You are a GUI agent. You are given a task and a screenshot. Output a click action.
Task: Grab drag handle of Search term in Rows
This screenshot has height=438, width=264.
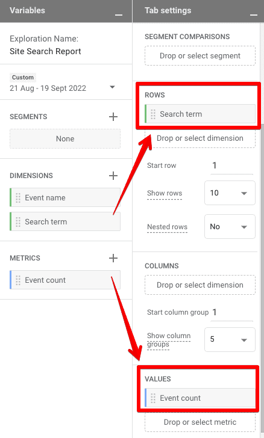tap(153, 114)
